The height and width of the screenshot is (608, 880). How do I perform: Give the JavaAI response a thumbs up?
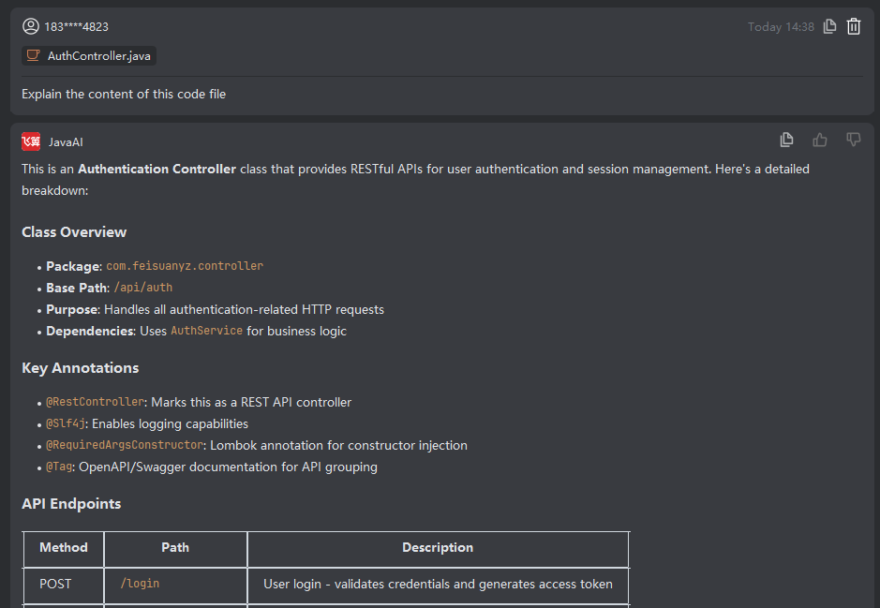[x=820, y=140]
